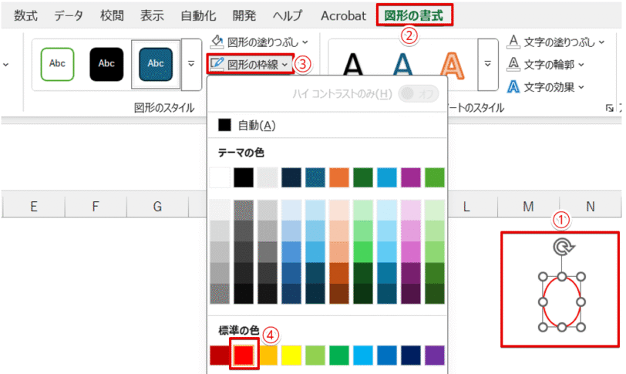Select column G header
This screenshot has width=626, height=374.
[157, 207]
